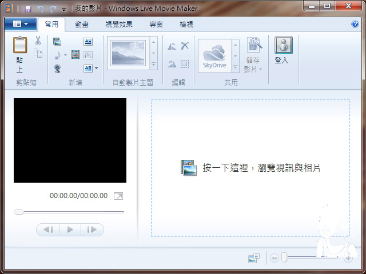Image resolution: width=366 pixels, height=274 pixels.
Task: Click the black preview monitor
Action: [x=70, y=140]
